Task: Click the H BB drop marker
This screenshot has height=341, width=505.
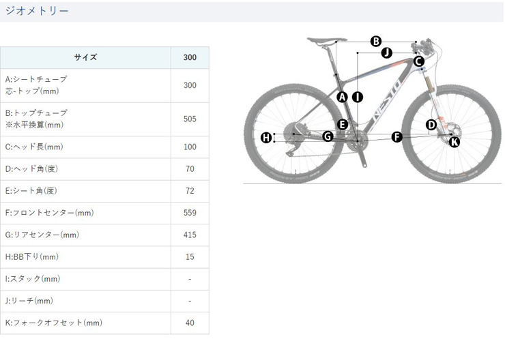Action: [266, 138]
